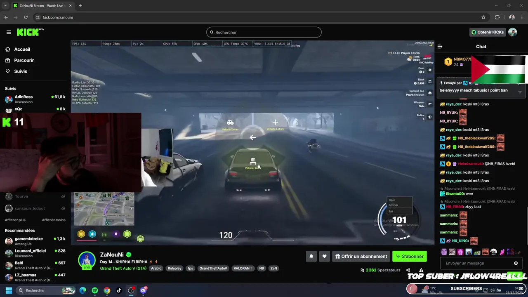Screen dimensions: 528x297
Task: Open the hamburger sidebar menu
Action: click(x=9, y=32)
